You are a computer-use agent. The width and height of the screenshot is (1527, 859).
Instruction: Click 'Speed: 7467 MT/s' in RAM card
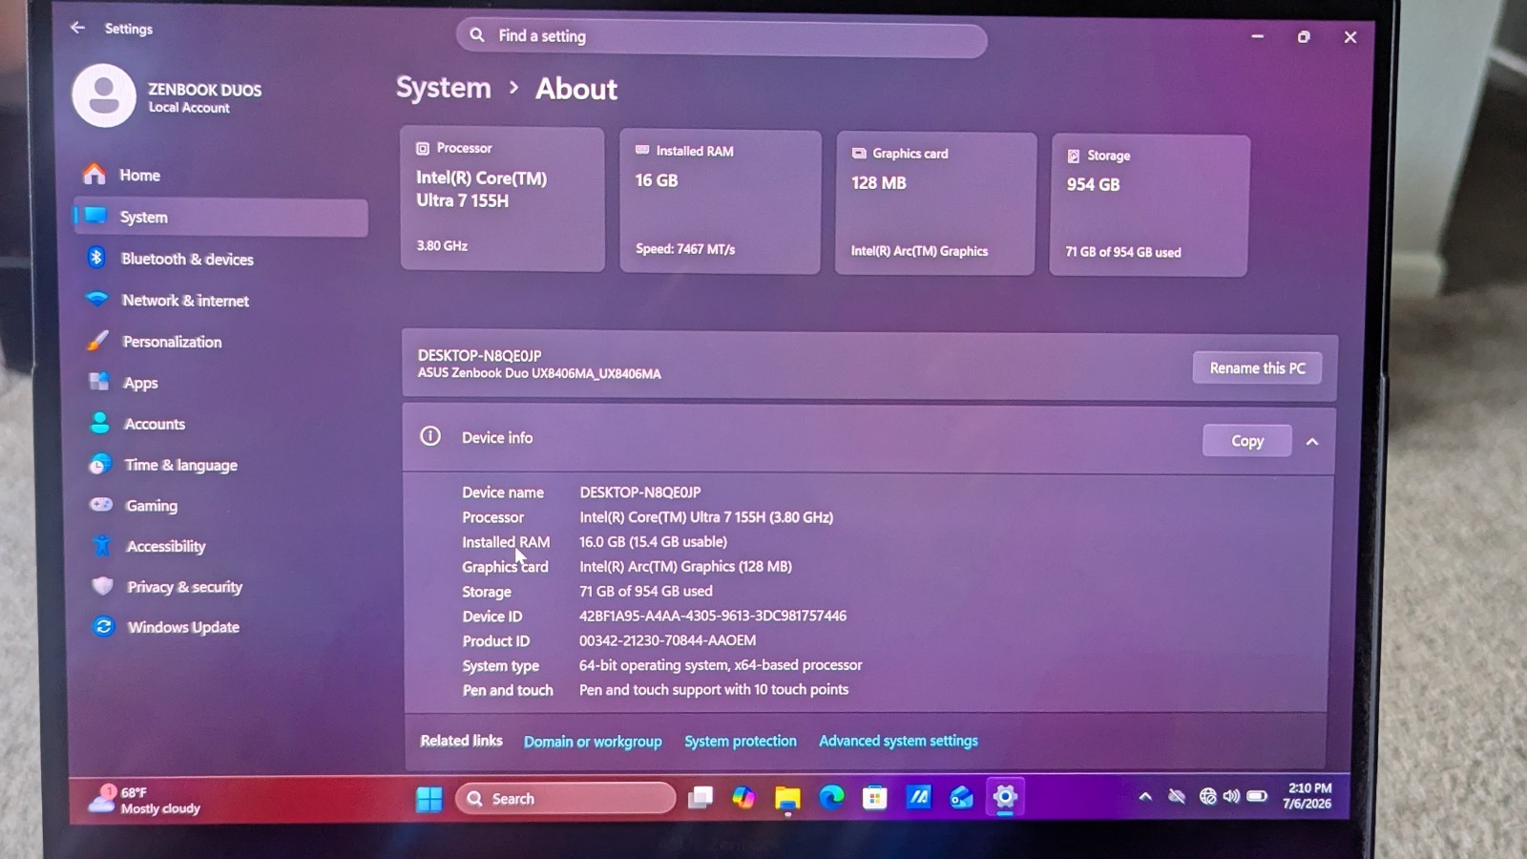click(x=685, y=249)
